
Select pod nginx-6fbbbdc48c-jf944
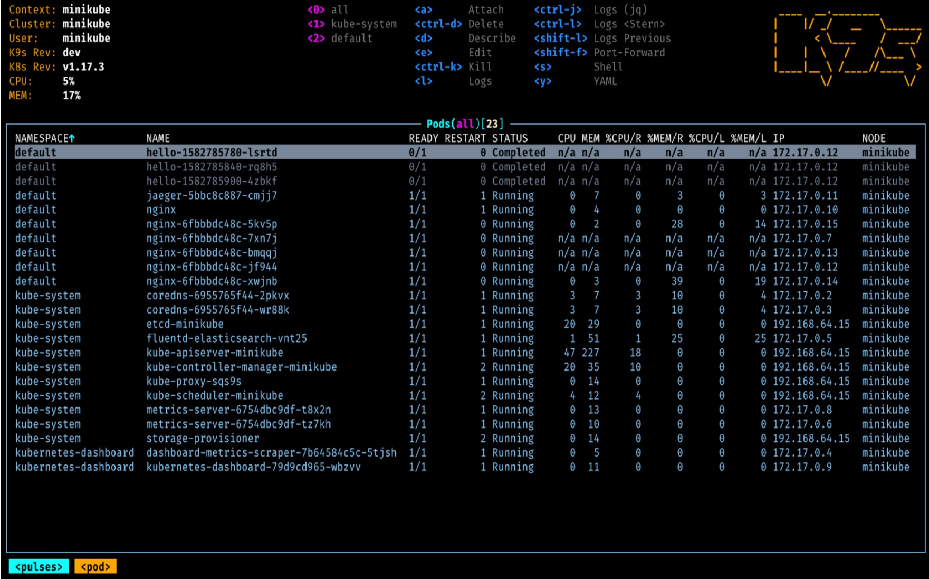pos(465,267)
